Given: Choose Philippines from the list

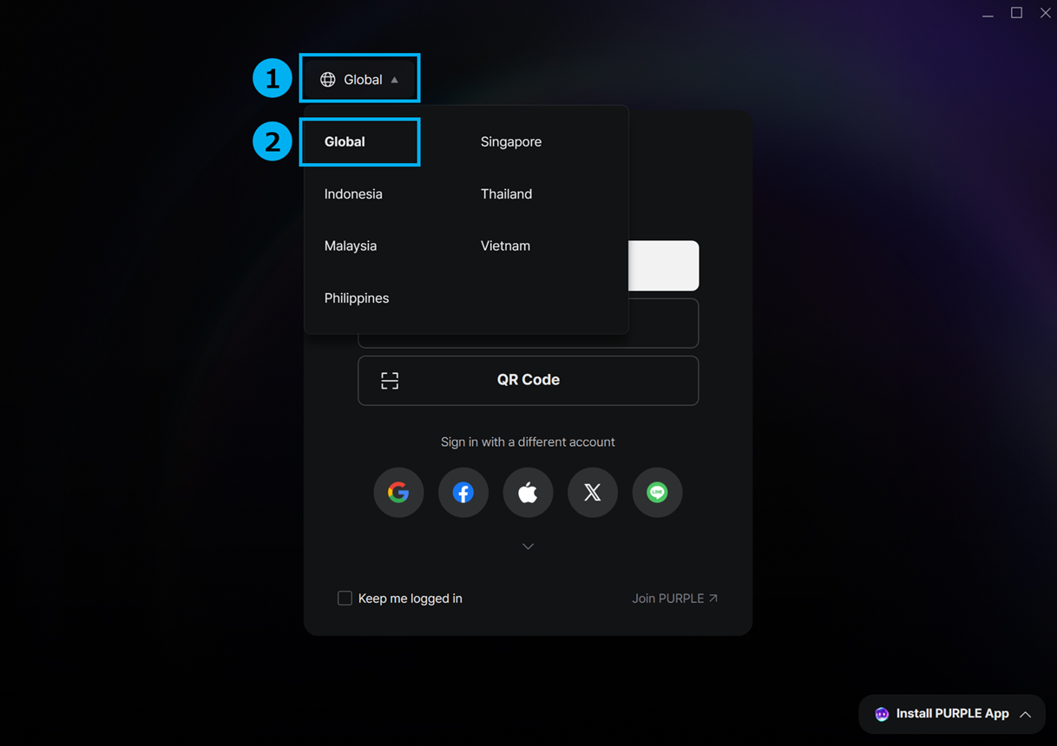Looking at the screenshot, I should pyautogui.click(x=357, y=298).
